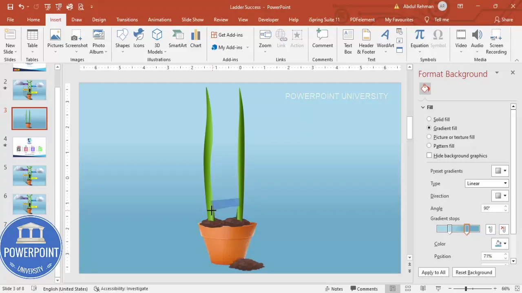Click Apply to All button

434,272
